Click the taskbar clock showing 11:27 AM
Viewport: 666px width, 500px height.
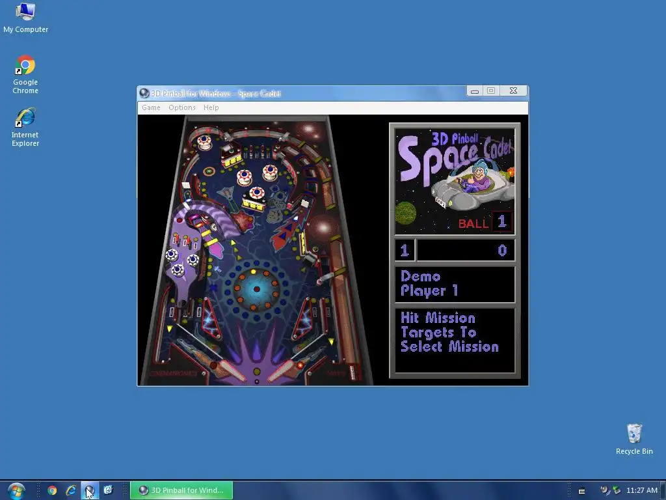[642, 490]
